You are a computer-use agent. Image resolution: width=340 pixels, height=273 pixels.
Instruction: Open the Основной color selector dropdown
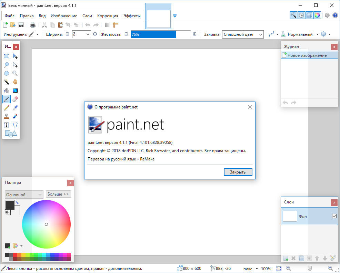coord(24,195)
